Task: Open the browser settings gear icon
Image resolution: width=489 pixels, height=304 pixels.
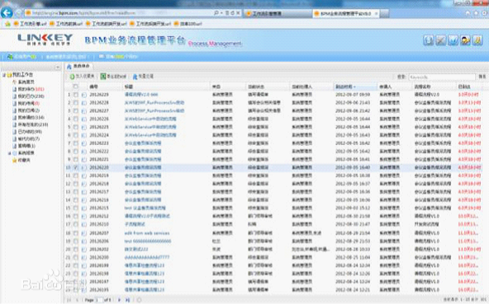Action: tap(485, 13)
